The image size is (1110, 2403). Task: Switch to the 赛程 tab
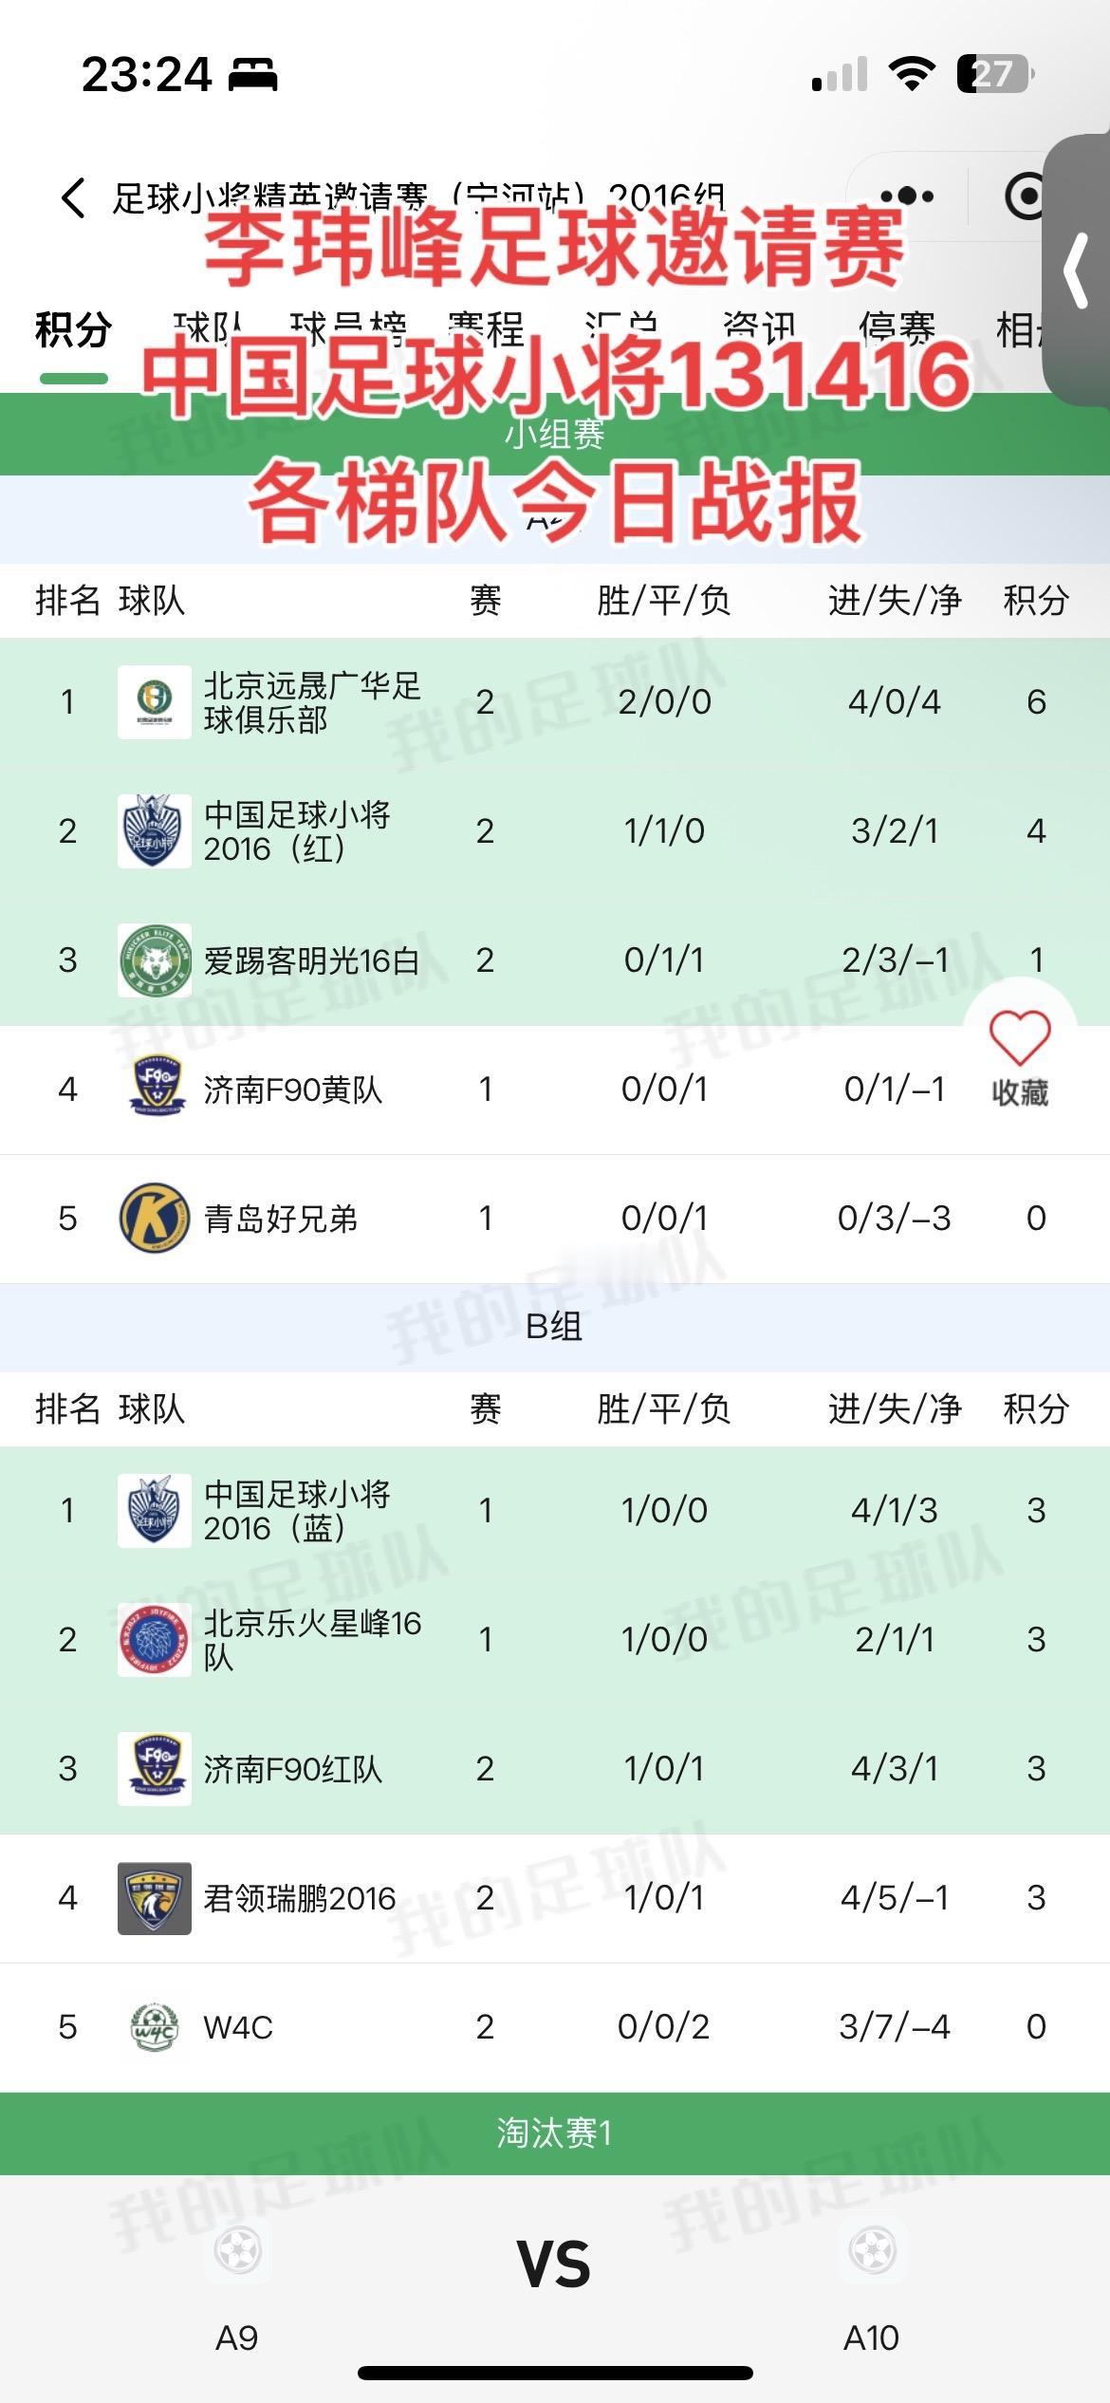tap(486, 331)
